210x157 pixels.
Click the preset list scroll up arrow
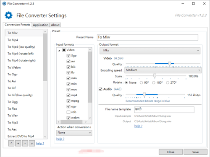(45, 32)
